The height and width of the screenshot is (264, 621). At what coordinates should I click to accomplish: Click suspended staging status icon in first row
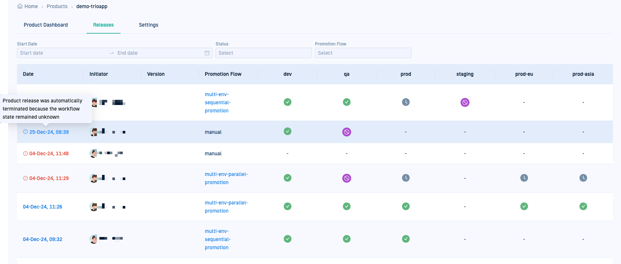pos(465,102)
